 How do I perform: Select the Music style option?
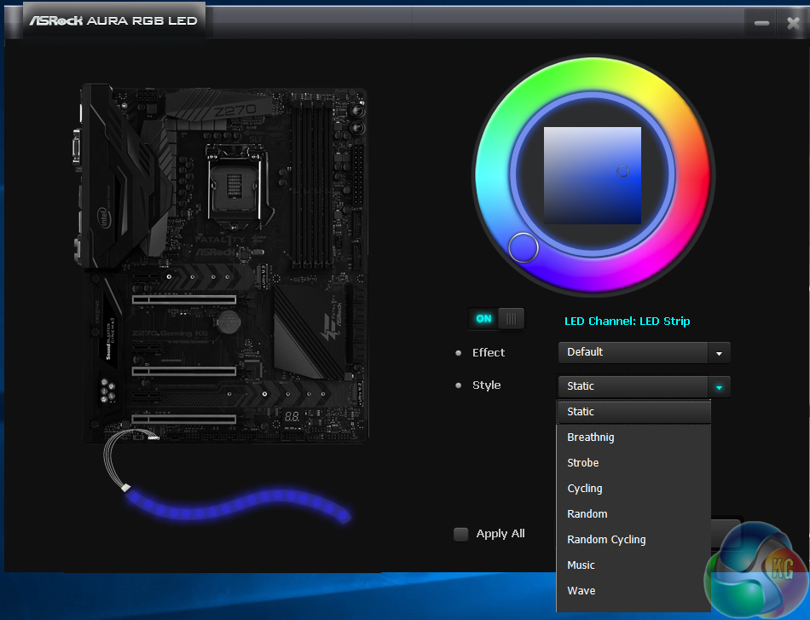point(634,565)
